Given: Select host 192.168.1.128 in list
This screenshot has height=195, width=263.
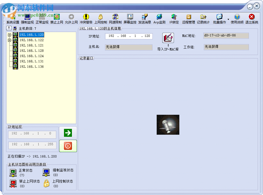Looking at the screenshot, I should 31,51.
